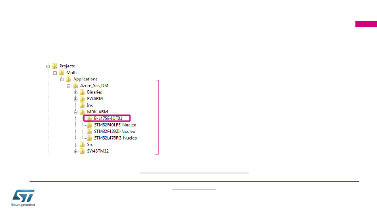The height and width of the screenshot is (212, 377).
Task: Click the STM32F401RE-Nucleo folder icon
Action: pyautogui.click(x=89, y=125)
